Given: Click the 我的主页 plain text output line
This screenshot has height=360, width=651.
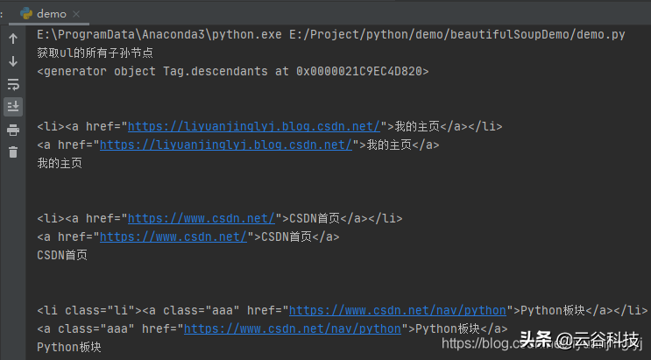Looking at the screenshot, I should (60, 163).
